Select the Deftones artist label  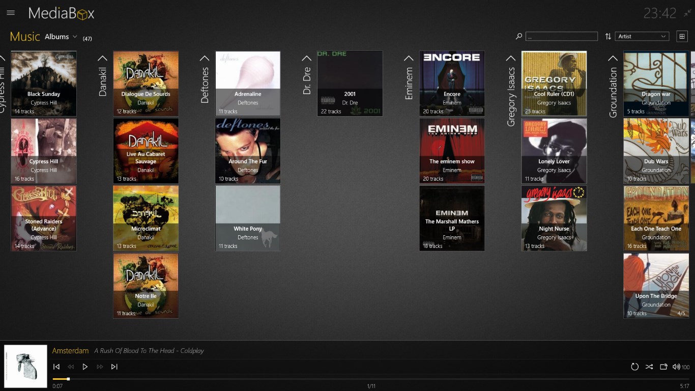click(x=205, y=85)
